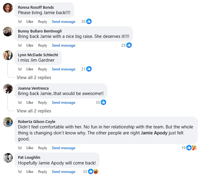Click the like reaction icon on Lynn's comment

tap(89, 69)
